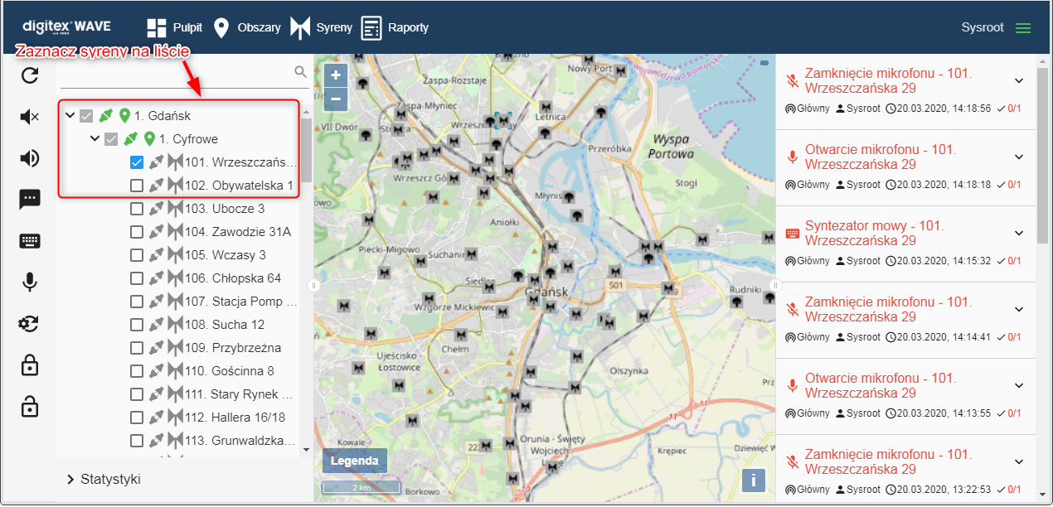Open the Obszary menu
The image size is (1053, 507).
pyautogui.click(x=246, y=28)
